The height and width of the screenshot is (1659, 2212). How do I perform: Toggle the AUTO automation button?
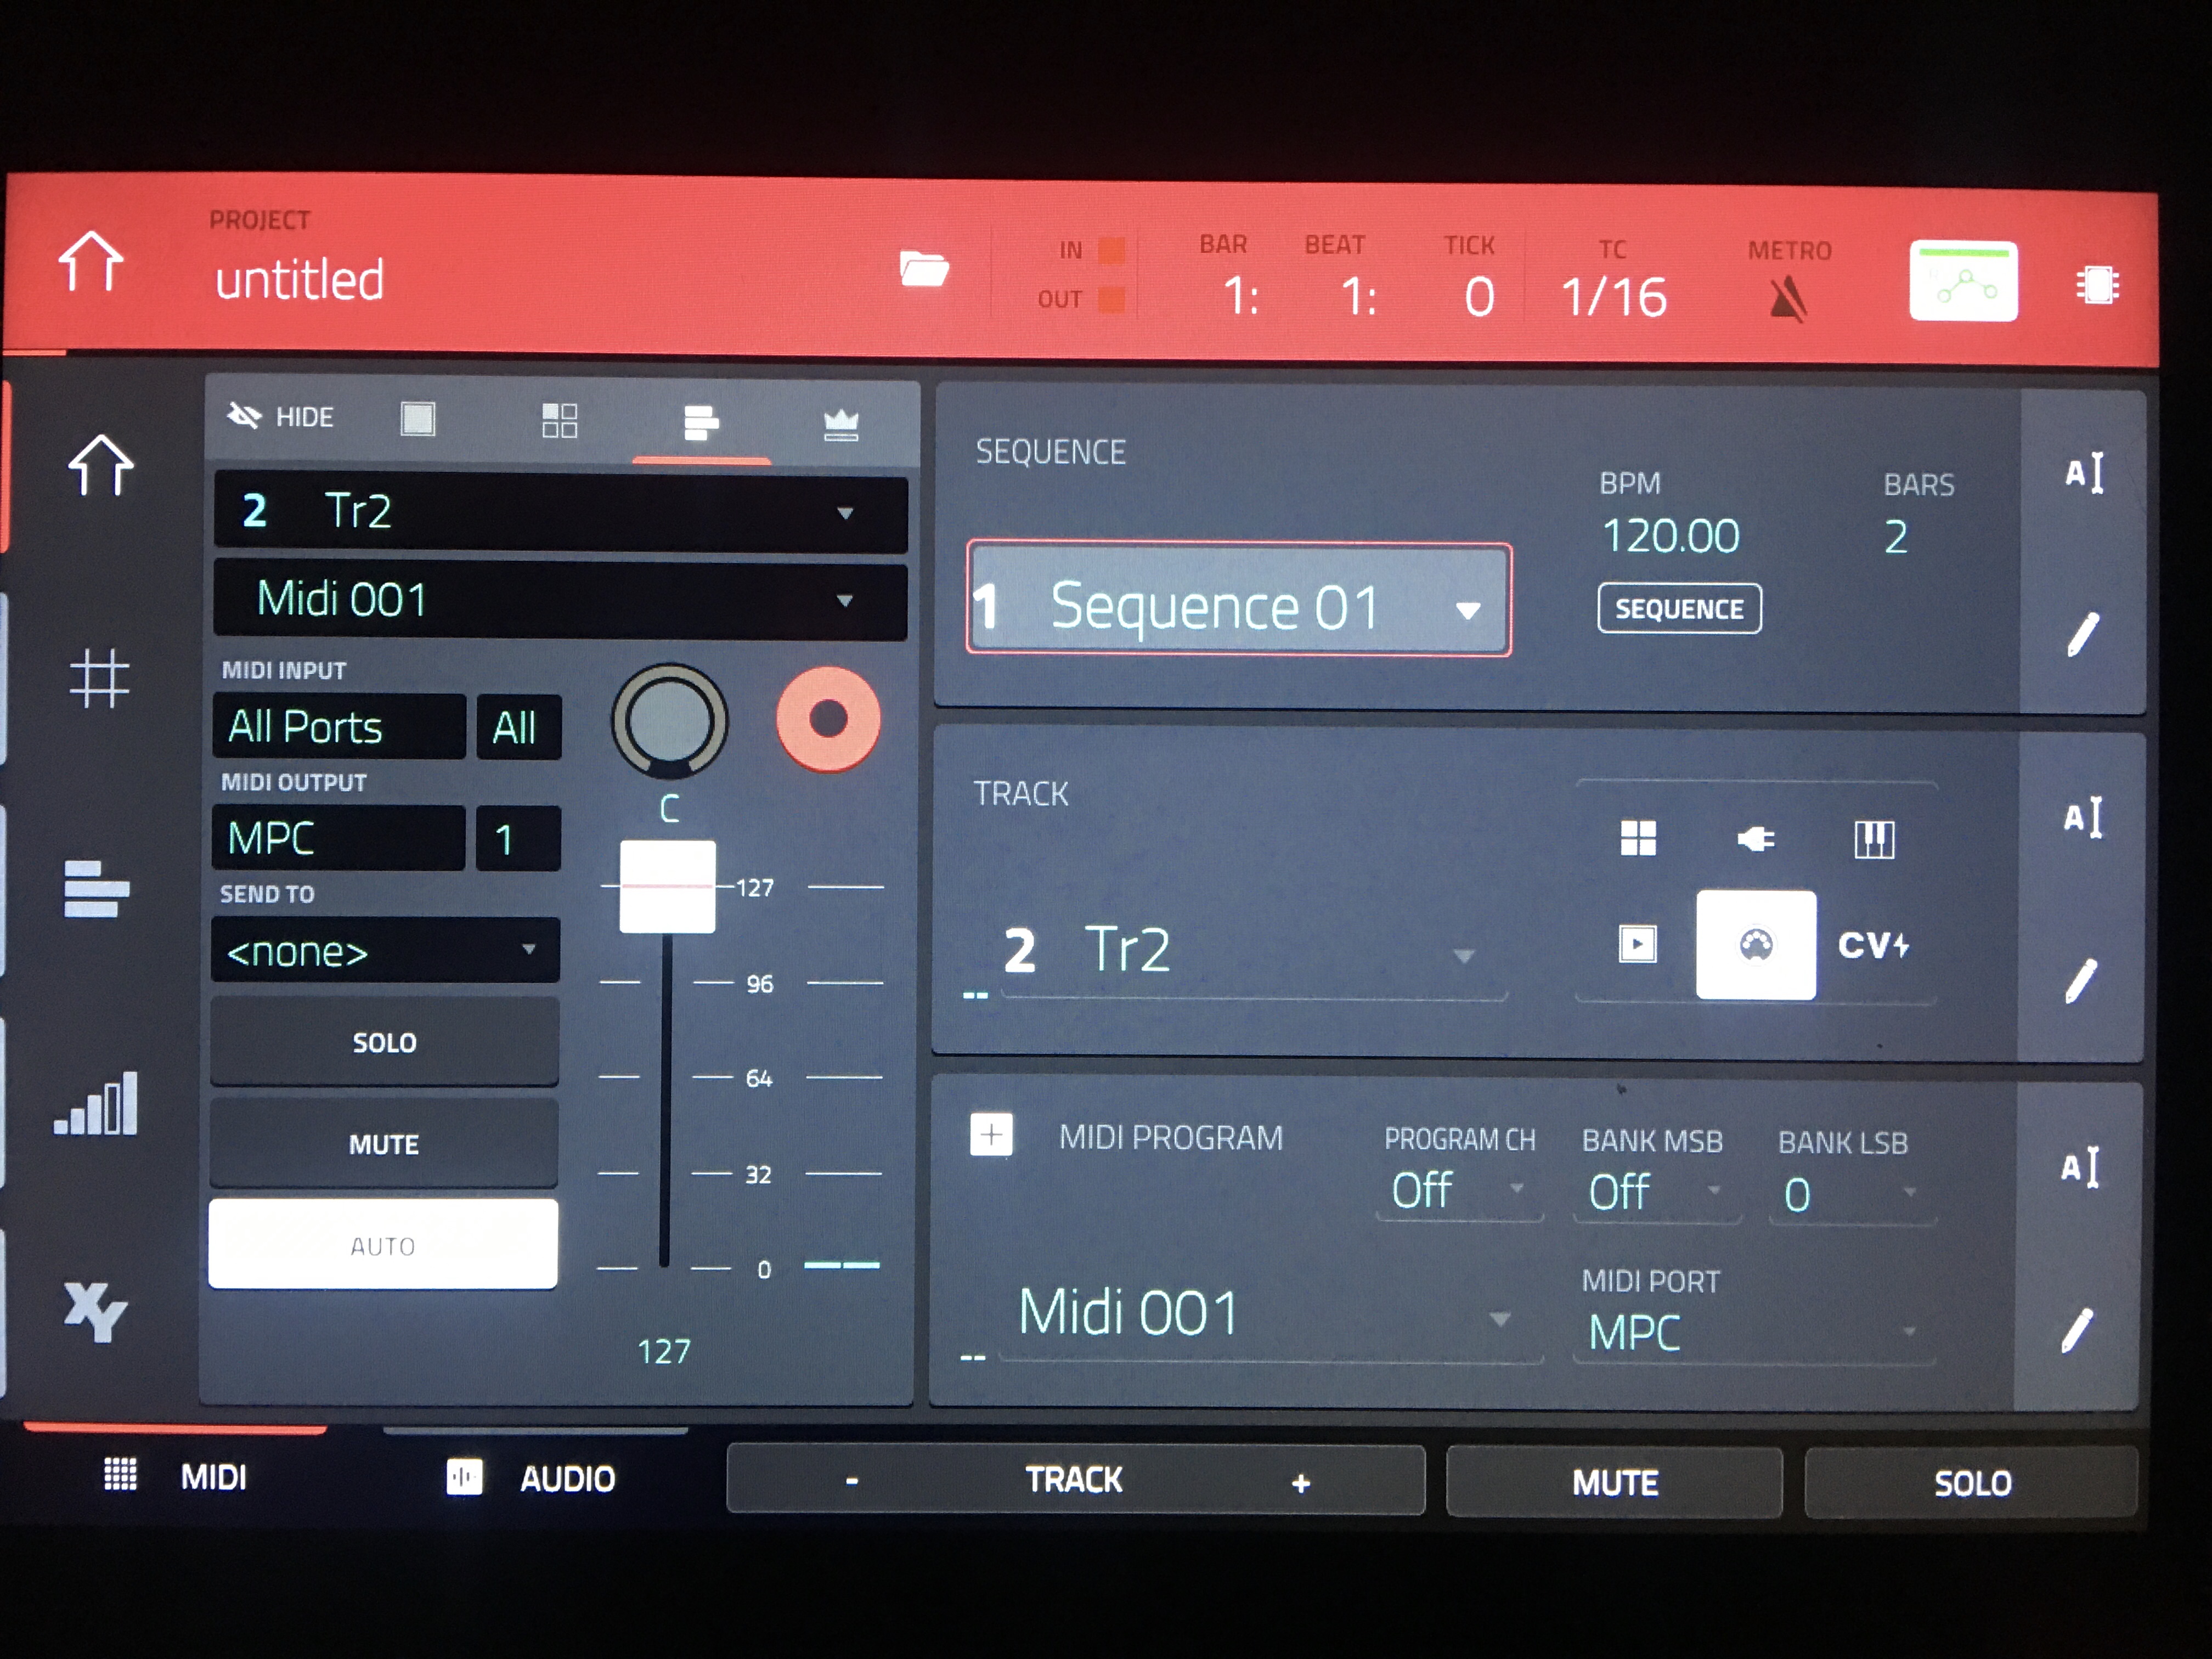(383, 1244)
